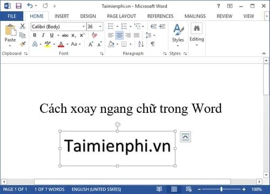
Task: Open Word Help question mark
Action: (218, 6)
